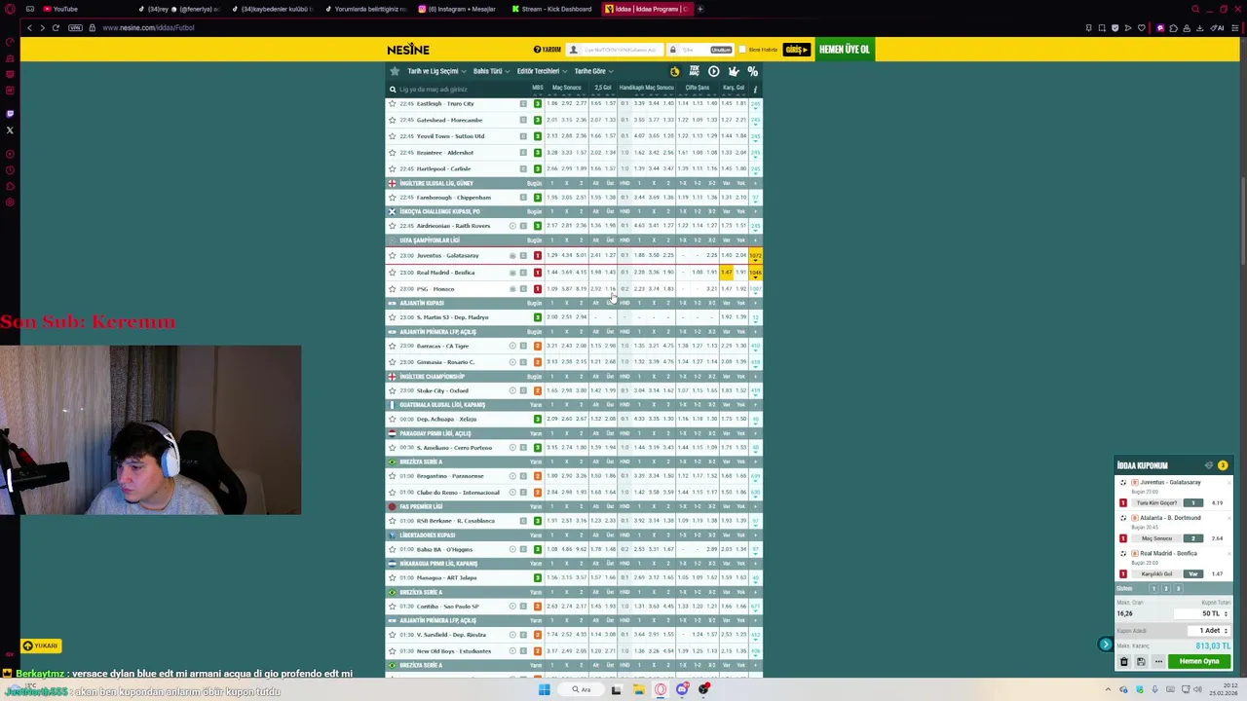Click the MBS 1 badge for PSG - Monaco

pos(537,288)
